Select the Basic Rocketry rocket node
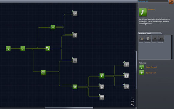 point(23,49)
